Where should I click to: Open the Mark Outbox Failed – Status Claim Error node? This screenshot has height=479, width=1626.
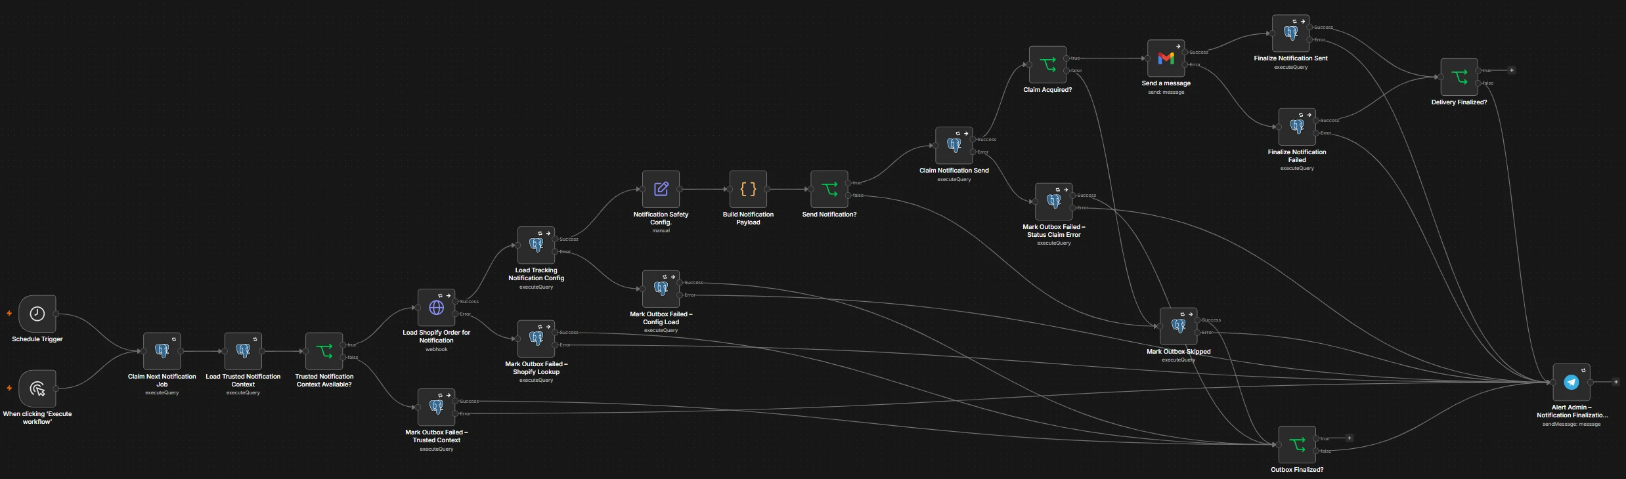1054,201
